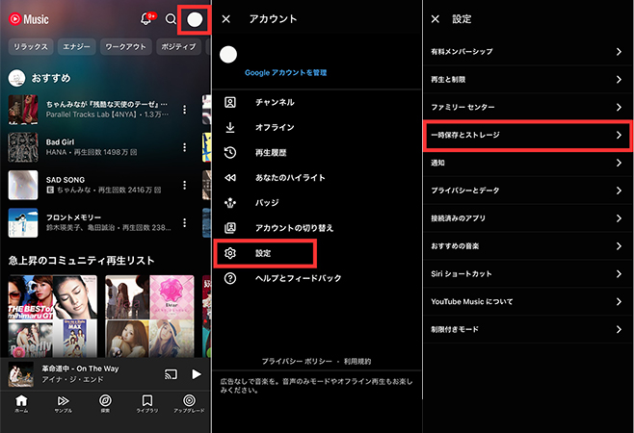The height and width of the screenshot is (433, 634).
Task: Click the account avatar in アカウント panel
Action: coord(228,55)
